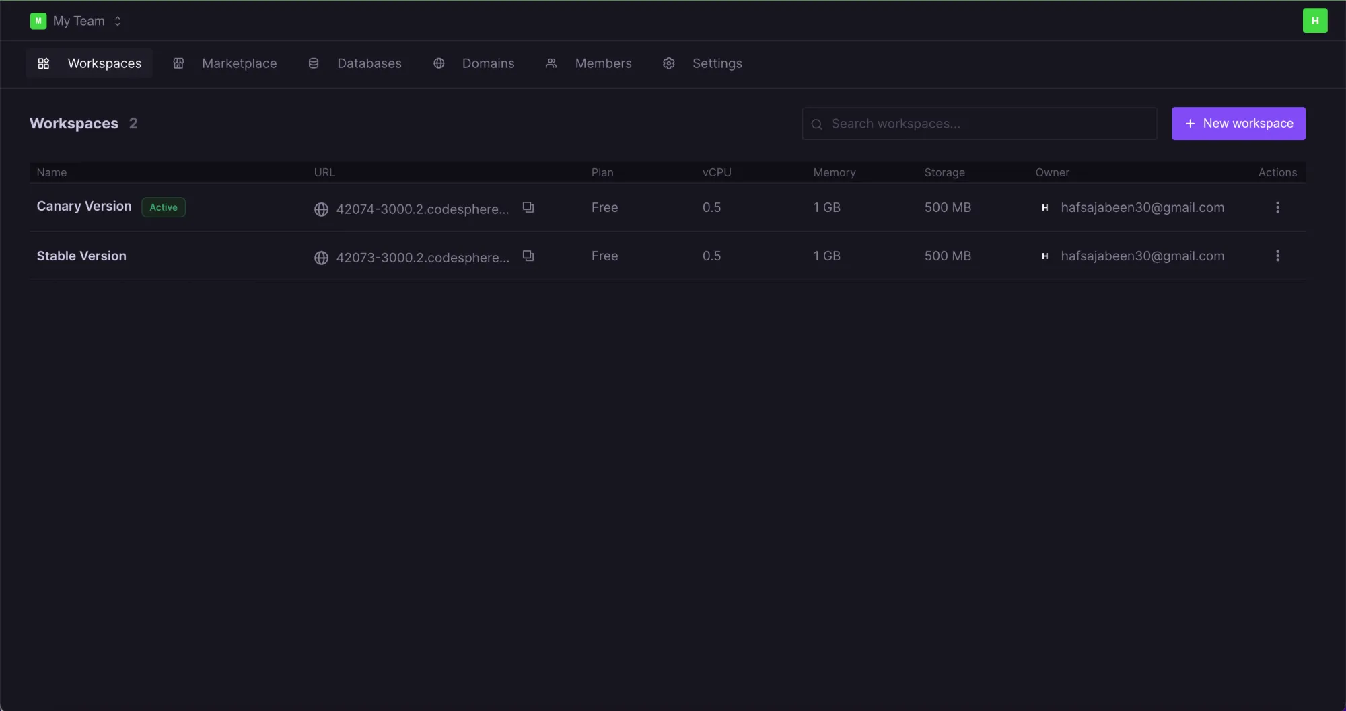Copy the Canary Version workspace URL

(x=528, y=207)
